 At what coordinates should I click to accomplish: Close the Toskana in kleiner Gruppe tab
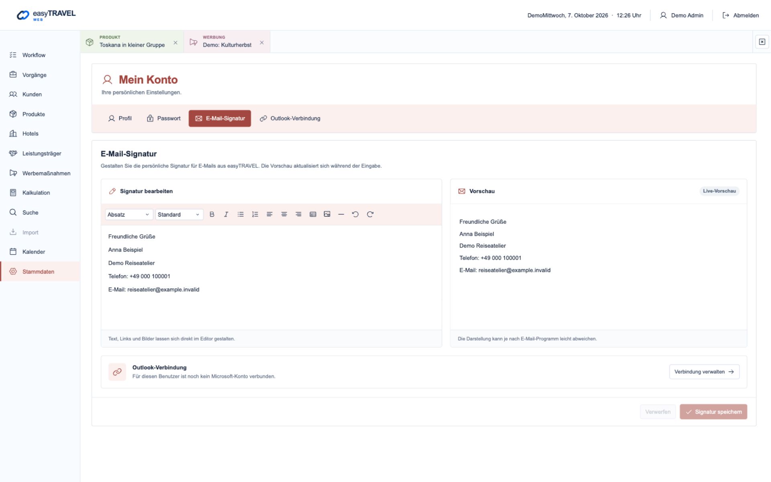point(175,43)
